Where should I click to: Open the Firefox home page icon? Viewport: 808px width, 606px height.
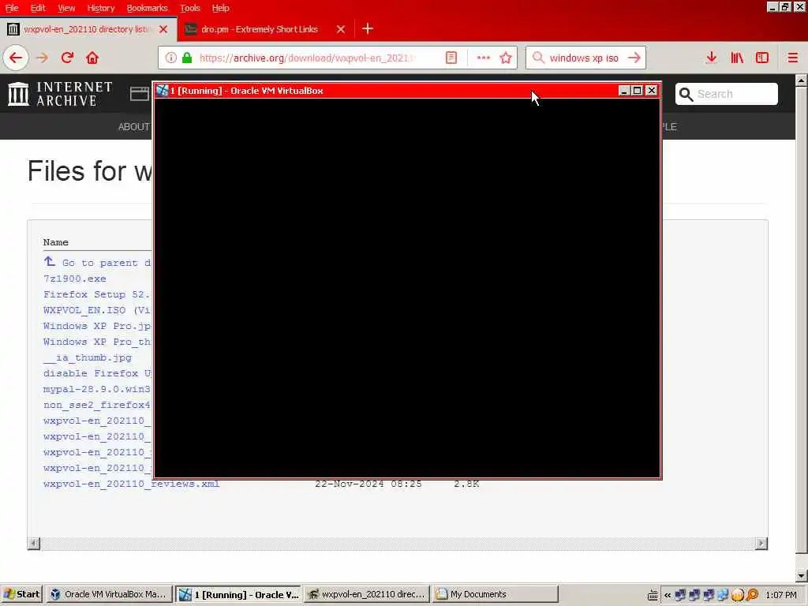tap(92, 58)
